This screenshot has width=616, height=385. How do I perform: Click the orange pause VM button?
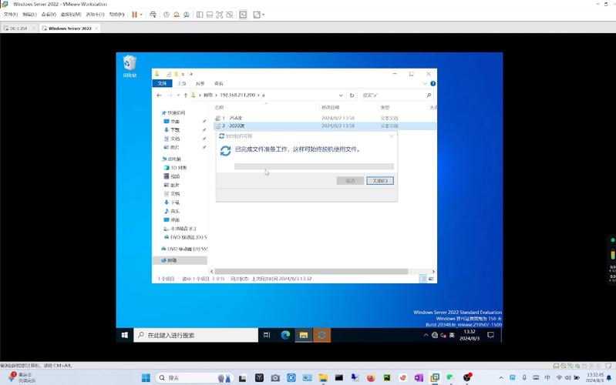134,15
